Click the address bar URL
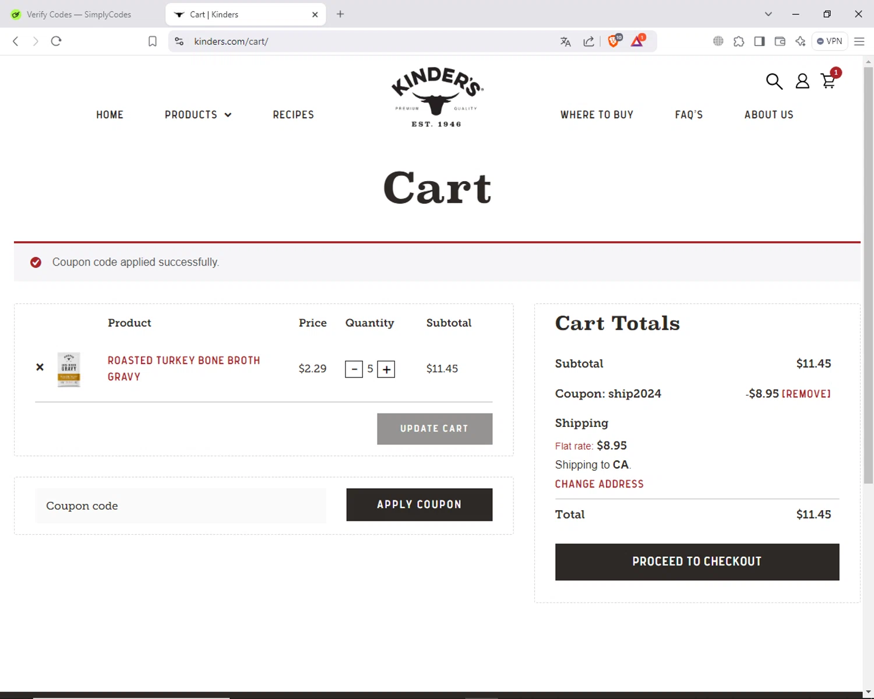 pyautogui.click(x=231, y=41)
